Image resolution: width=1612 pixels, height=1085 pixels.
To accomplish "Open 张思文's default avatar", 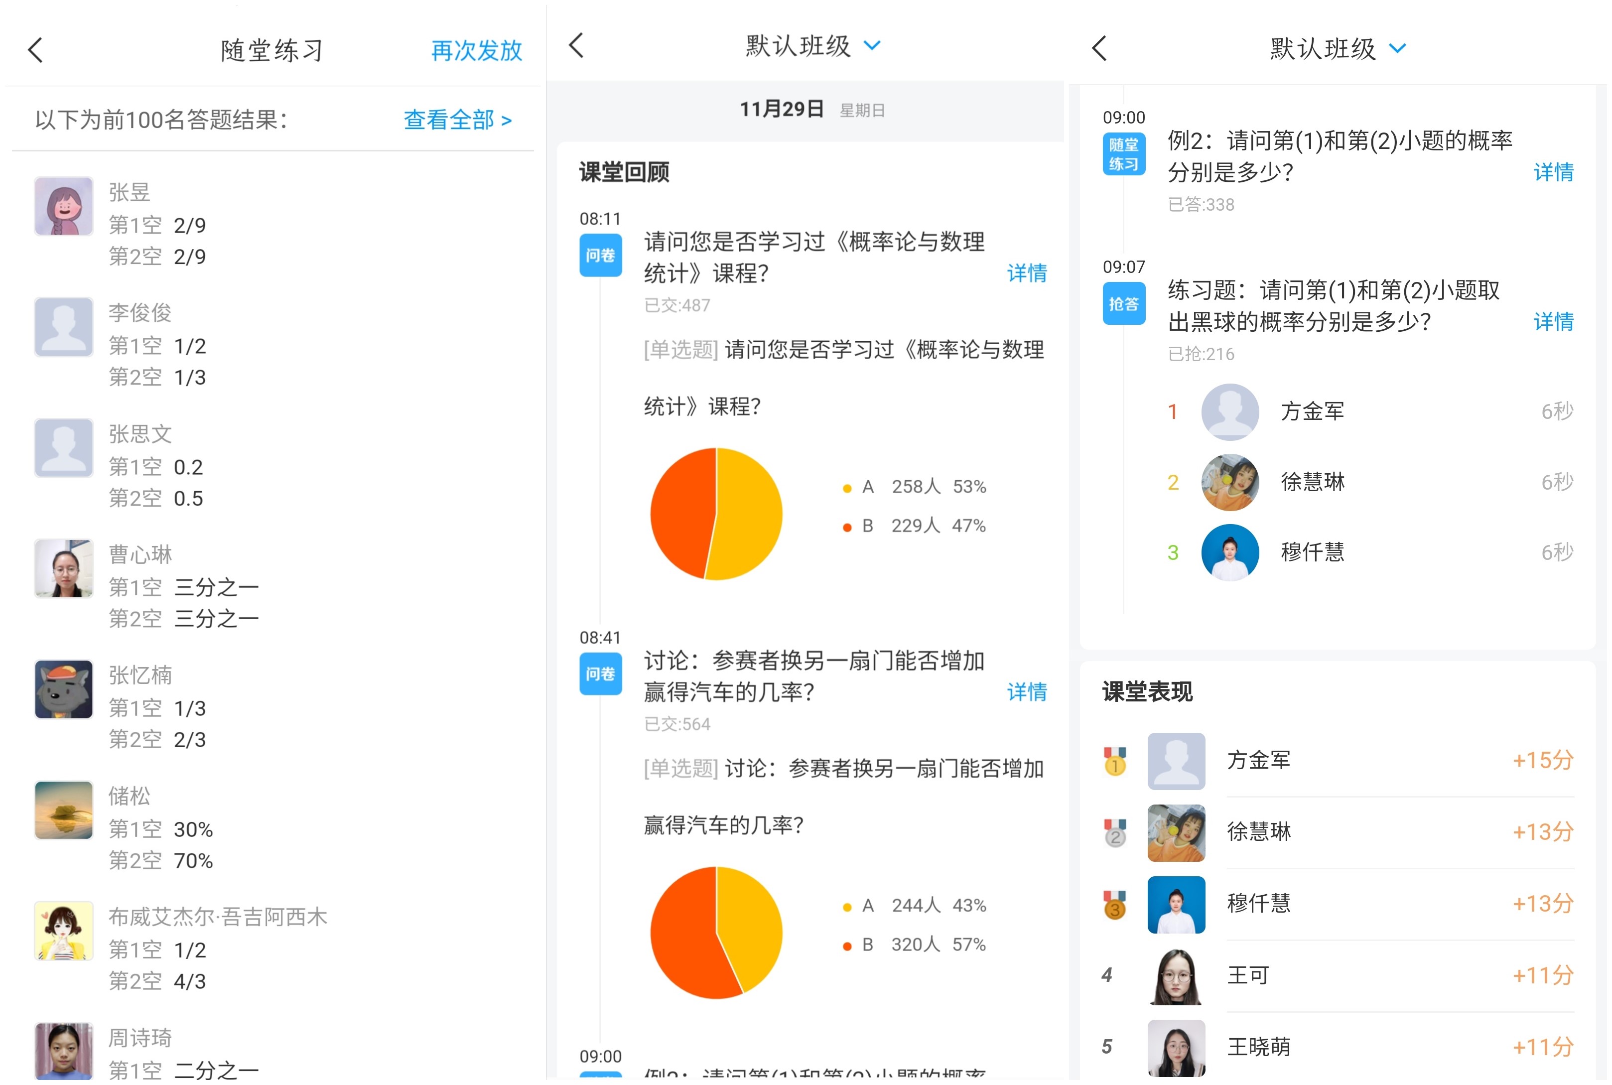I will tap(64, 448).
